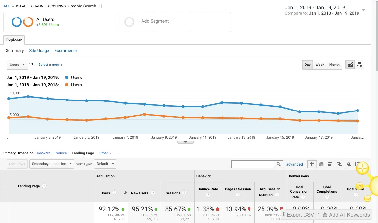Go back to ALL channels breadcrumb
378x223 pixels.
pos(7,6)
